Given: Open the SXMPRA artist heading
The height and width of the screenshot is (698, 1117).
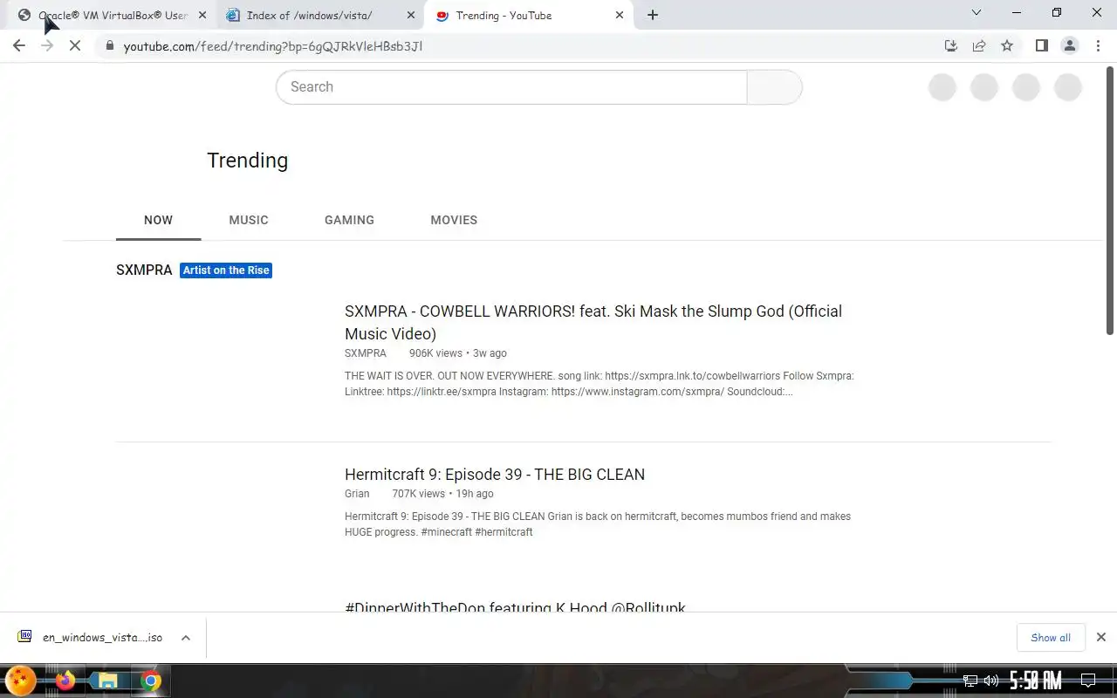Looking at the screenshot, I should pos(144,270).
